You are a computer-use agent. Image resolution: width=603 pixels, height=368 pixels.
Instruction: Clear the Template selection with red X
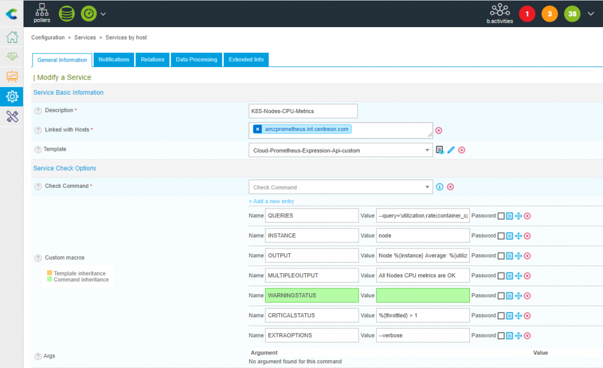tap(462, 150)
